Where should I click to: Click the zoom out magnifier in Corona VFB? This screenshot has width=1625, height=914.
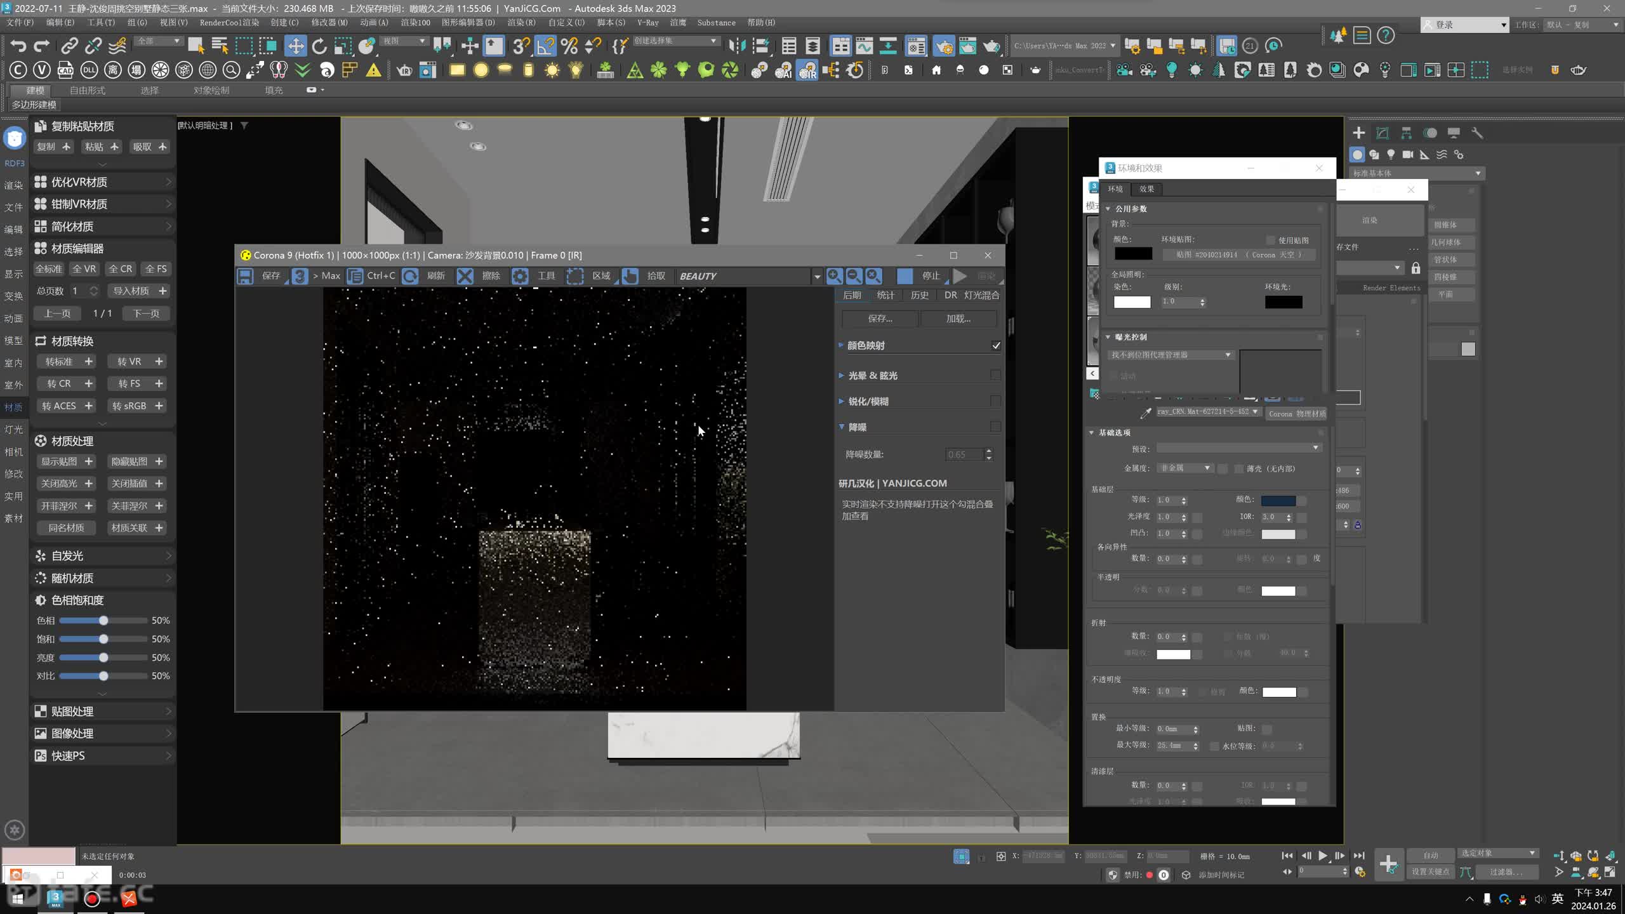pos(854,276)
